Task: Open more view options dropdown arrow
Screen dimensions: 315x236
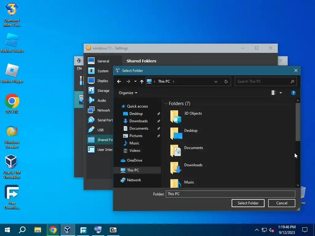Action: pyautogui.click(x=281, y=93)
